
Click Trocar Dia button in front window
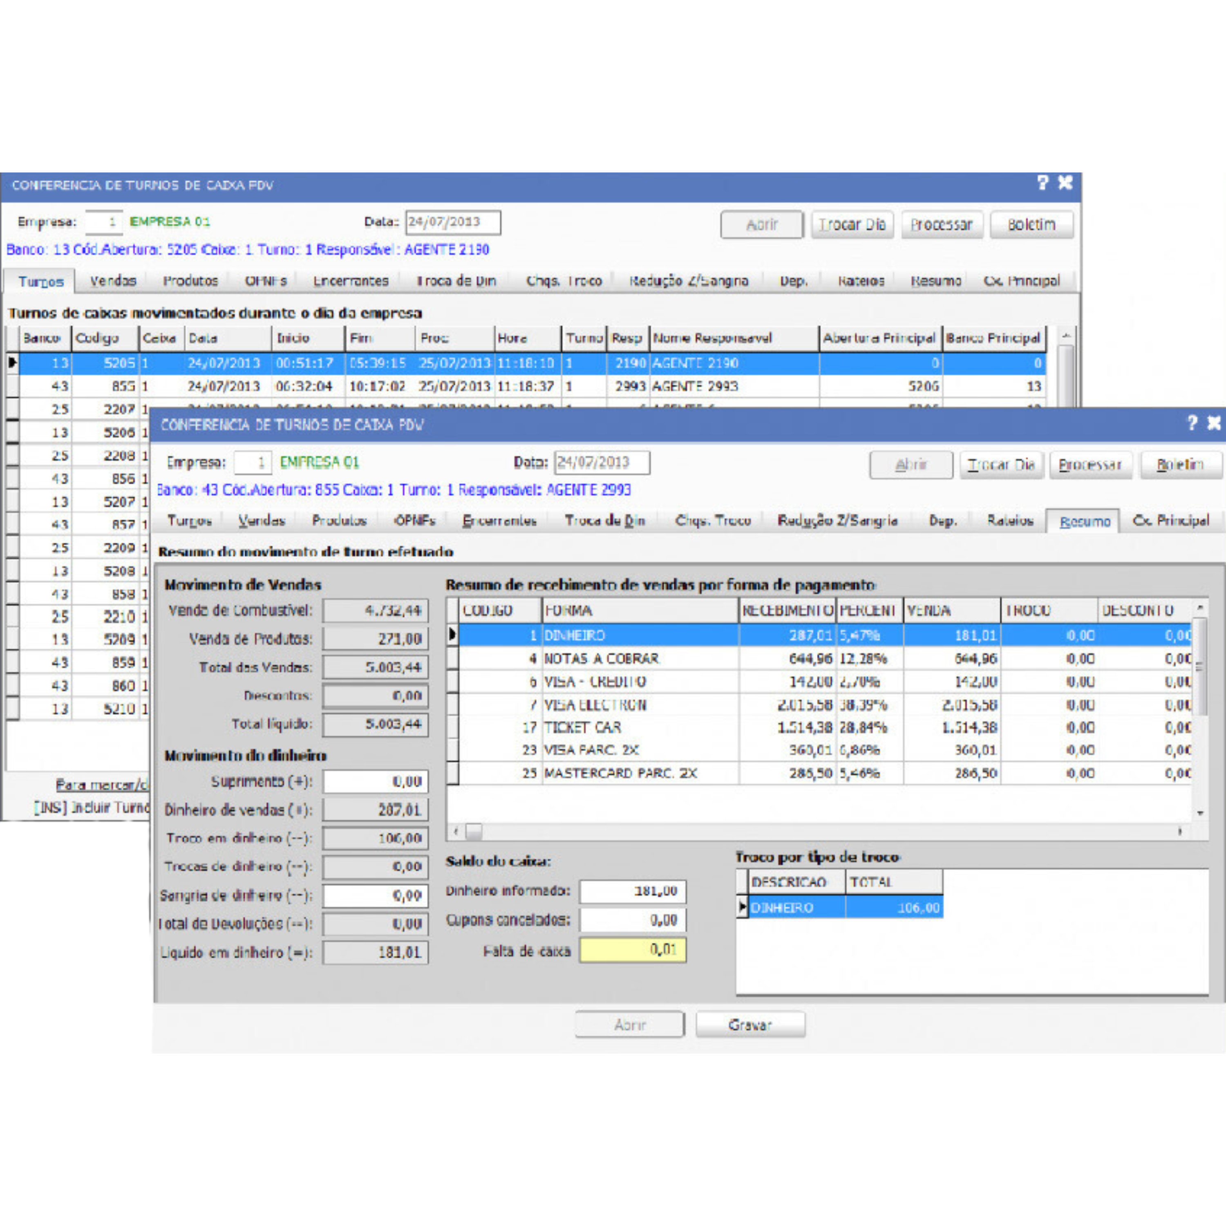[1001, 465]
